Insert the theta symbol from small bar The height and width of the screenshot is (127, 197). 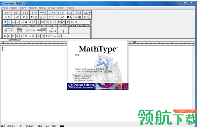tap(9, 22)
